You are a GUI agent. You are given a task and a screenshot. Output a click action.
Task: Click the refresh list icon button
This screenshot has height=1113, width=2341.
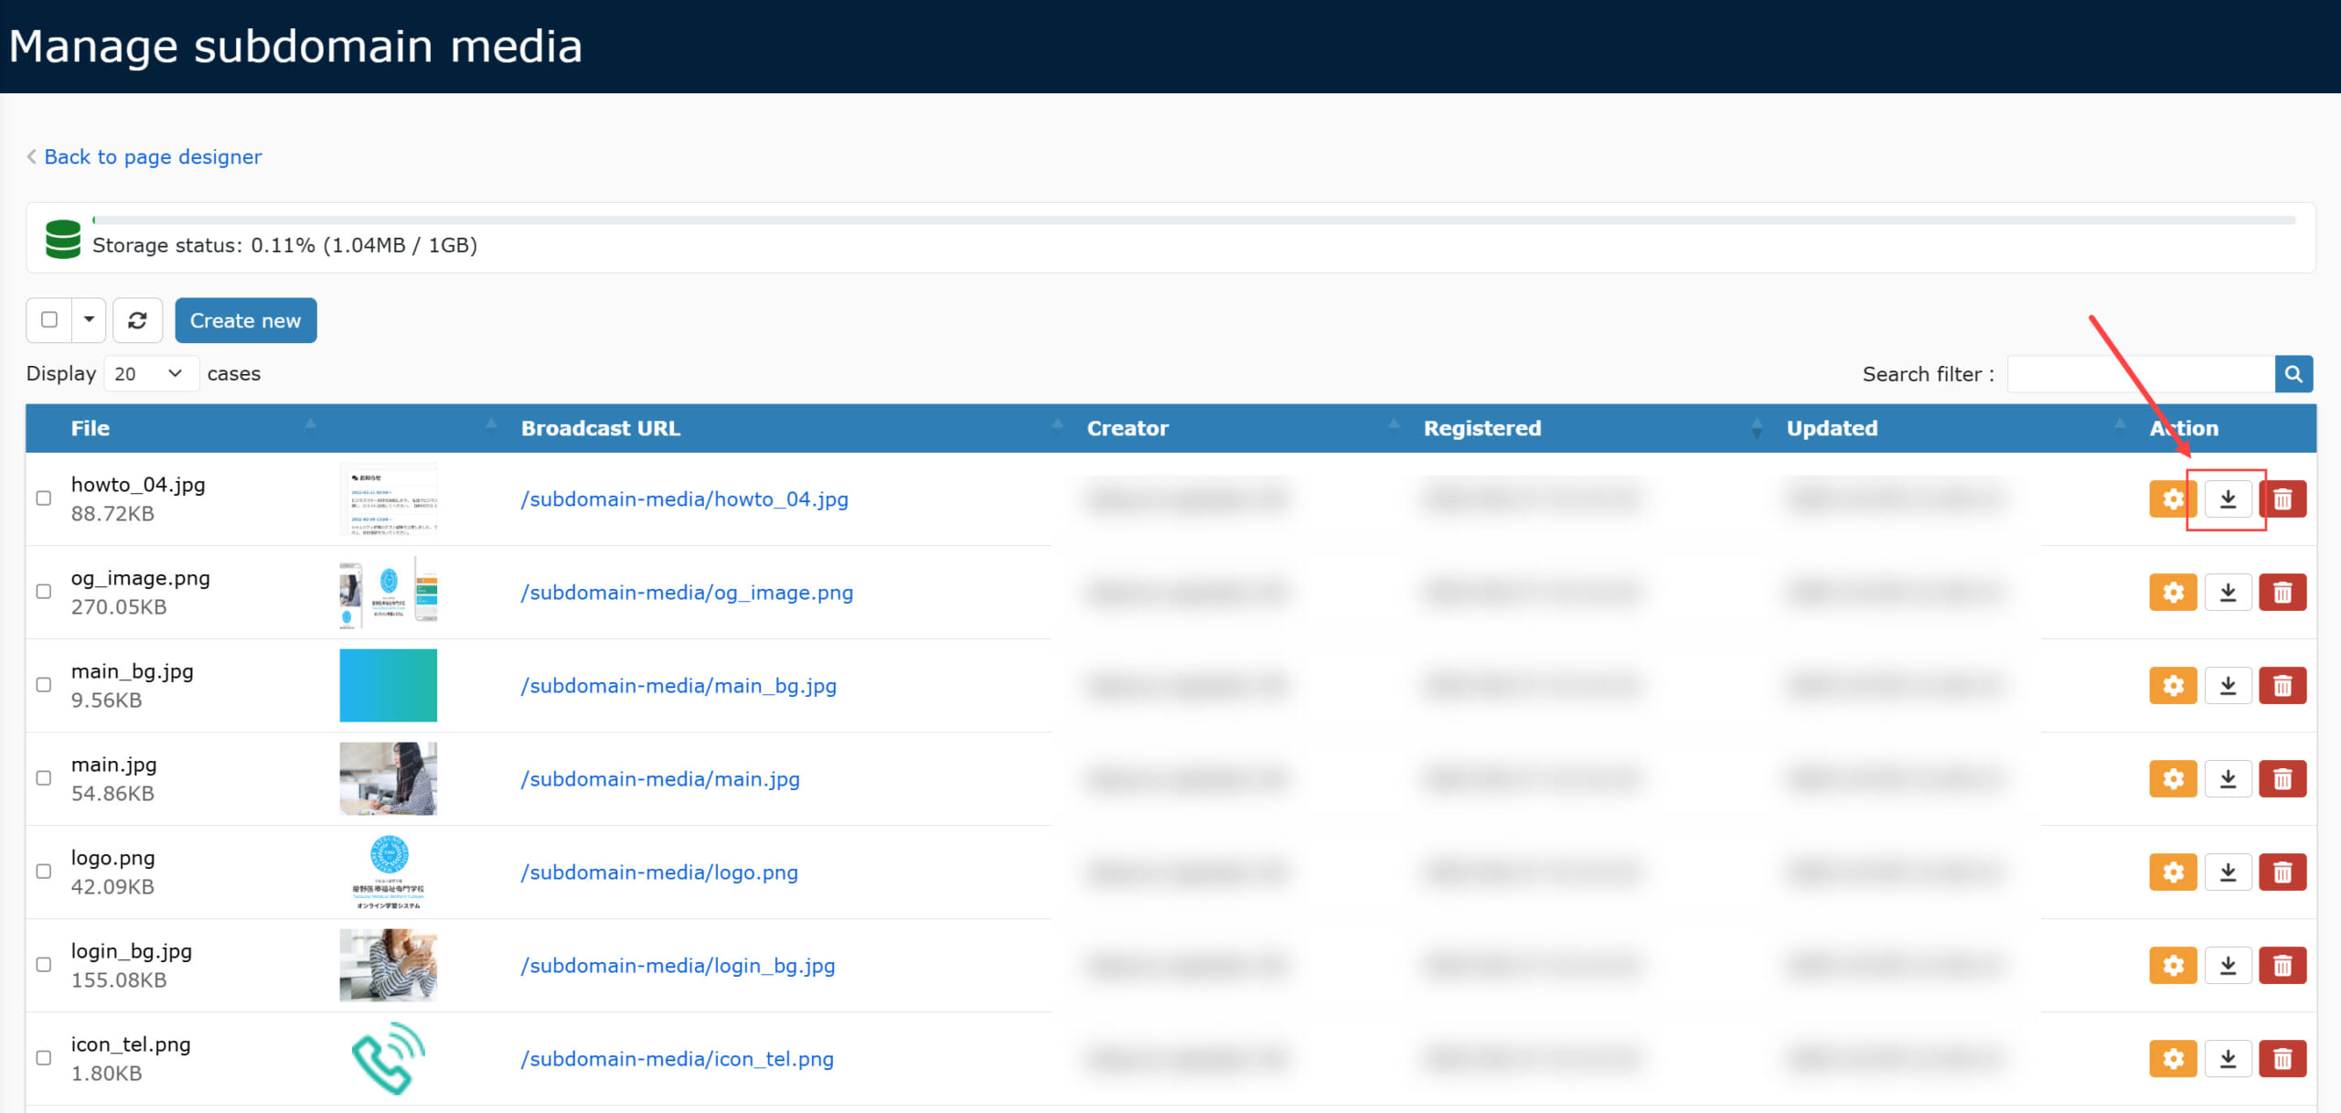[x=137, y=320]
